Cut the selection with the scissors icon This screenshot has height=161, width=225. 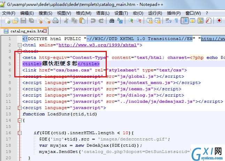coord(66,21)
